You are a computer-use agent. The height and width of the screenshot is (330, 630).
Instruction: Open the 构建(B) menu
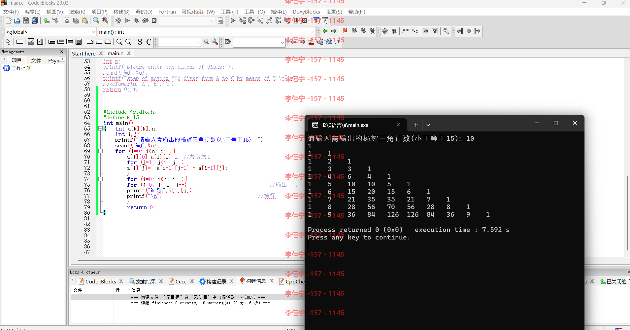pos(121,12)
